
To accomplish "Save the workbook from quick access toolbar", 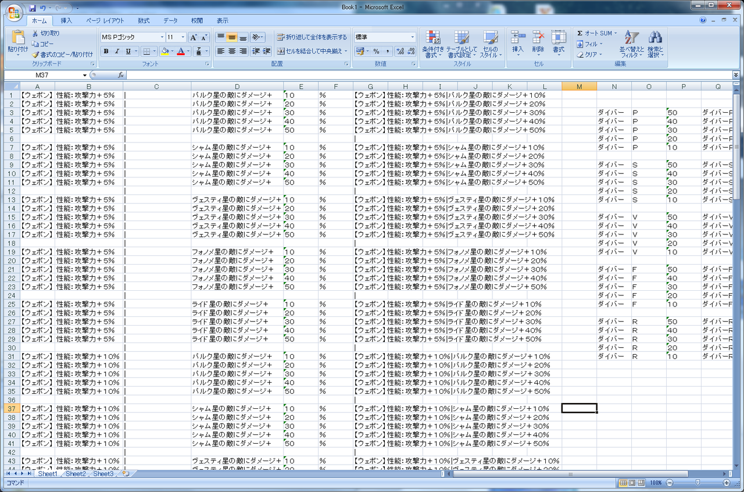I will coord(33,8).
